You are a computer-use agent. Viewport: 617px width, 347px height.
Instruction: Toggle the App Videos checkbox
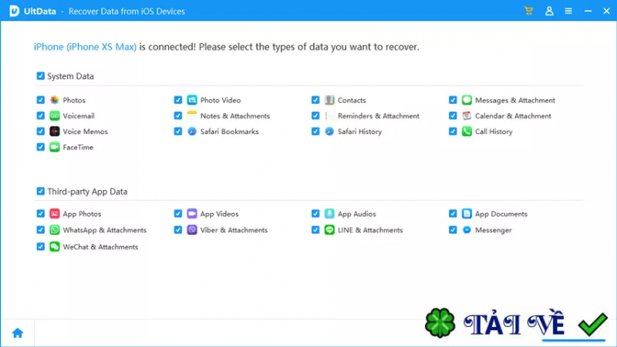click(x=178, y=214)
